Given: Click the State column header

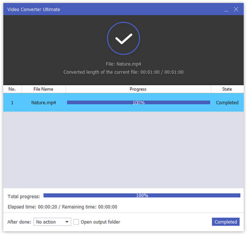Looking at the screenshot, I should pos(227,89).
